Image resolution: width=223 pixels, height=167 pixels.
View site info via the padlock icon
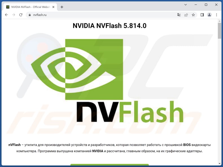pyautogui.click(x=30, y=15)
